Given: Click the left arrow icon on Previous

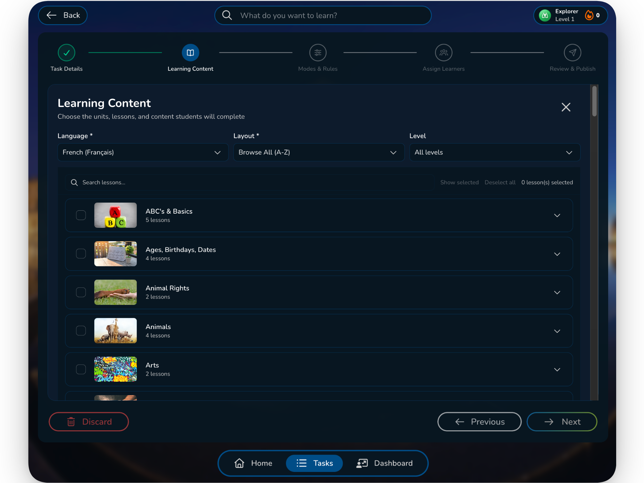Looking at the screenshot, I should pos(460,422).
